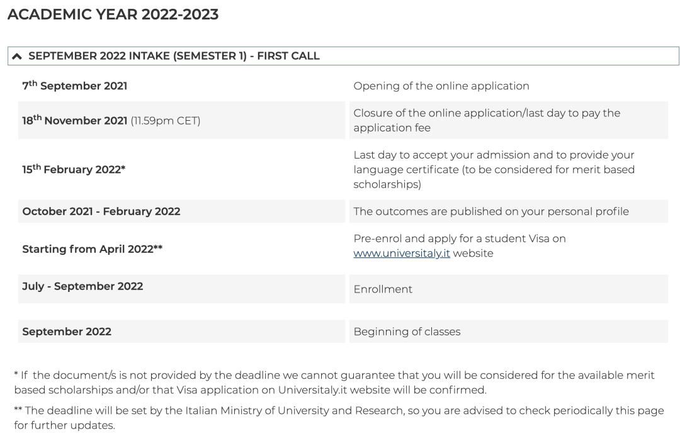Click the last day to accept admission text
This screenshot has height=436, width=680.
[494, 169]
